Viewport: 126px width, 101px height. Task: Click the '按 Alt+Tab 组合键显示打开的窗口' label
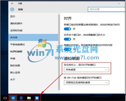(x=83, y=78)
